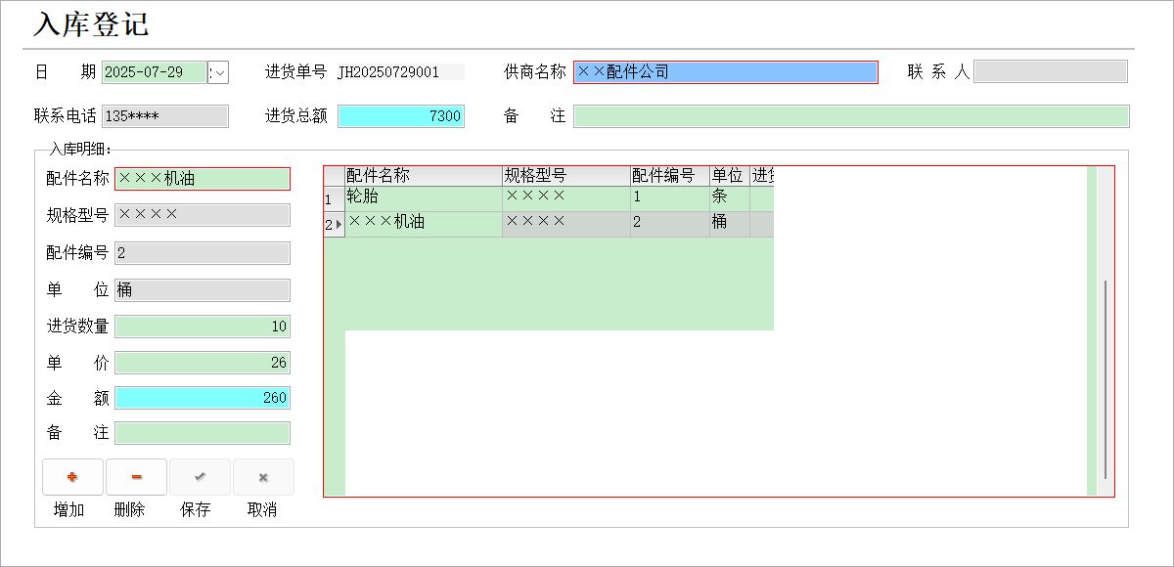Viewport: 1174px width, 567px height.
Task: Click 配件编号 cell 2 in 机油 row
Action: click(670, 224)
